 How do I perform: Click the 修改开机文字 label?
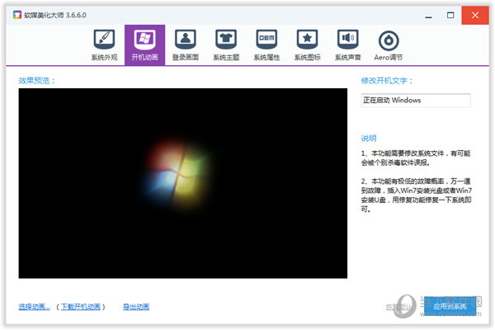[387, 81]
